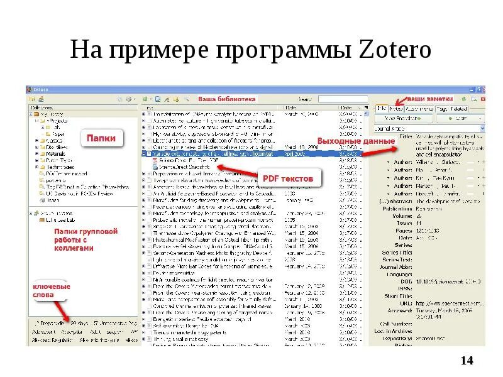This screenshot has width=503, height=377.
Task: Select item 'Self-assembly: Design by DNA'
Action: pos(185,326)
